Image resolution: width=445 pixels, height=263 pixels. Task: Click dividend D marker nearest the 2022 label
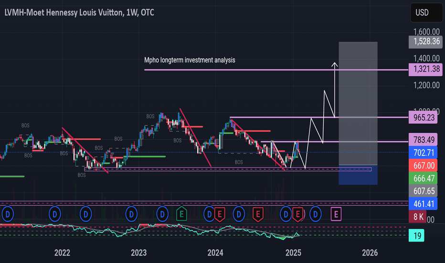pos(55,214)
